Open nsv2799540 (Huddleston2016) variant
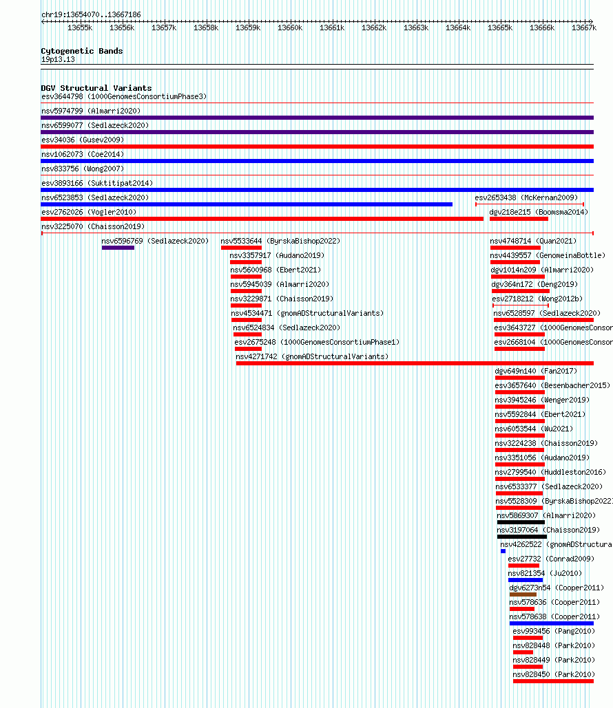Screen dimensions: 613x708 (x=550, y=472)
